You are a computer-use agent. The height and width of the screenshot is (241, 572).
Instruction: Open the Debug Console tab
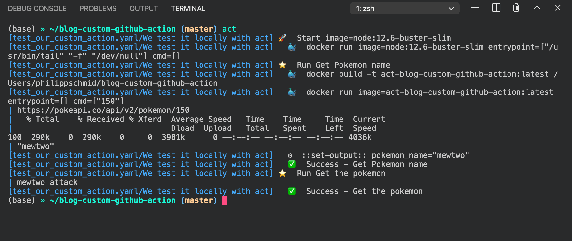[37, 9]
